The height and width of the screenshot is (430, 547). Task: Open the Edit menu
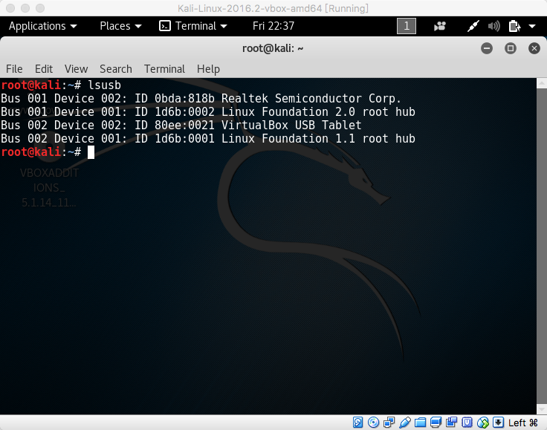[x=44, y=69]
